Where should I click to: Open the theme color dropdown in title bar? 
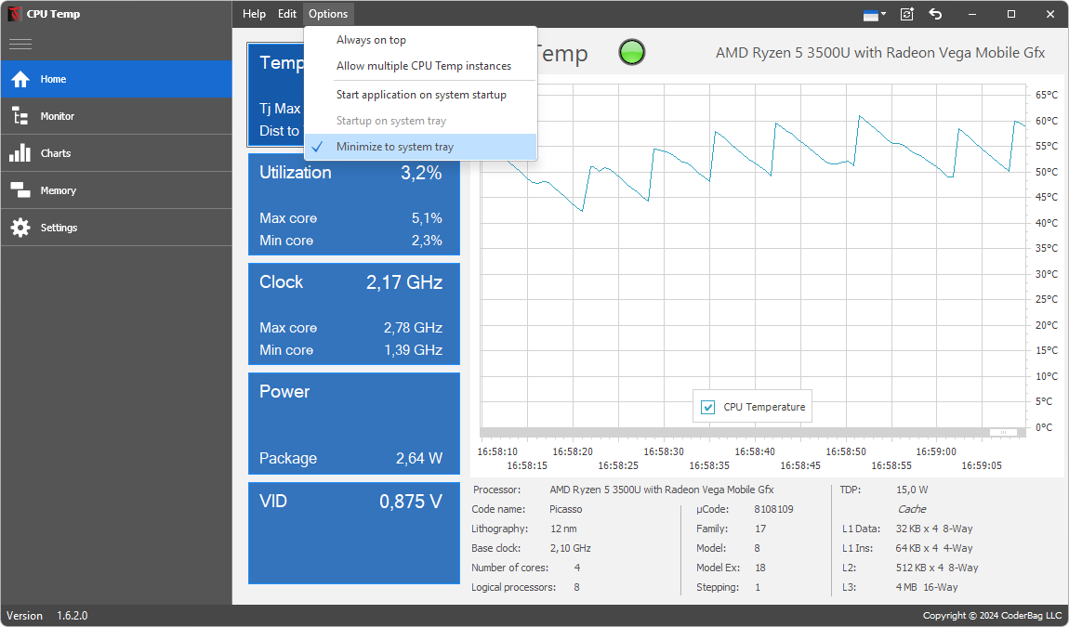click(x=874, y=14)
